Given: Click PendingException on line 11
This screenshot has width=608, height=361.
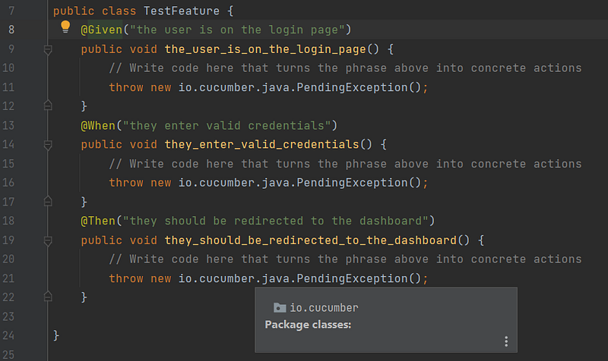Looking at the screenshot, I should click(x=352, y=87).
